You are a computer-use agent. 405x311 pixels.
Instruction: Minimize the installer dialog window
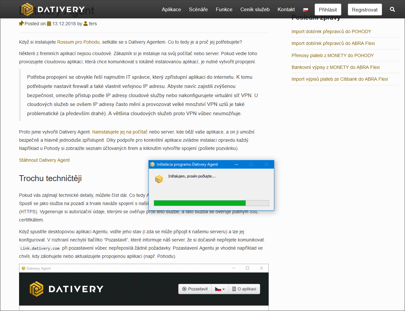click(236, 164)
